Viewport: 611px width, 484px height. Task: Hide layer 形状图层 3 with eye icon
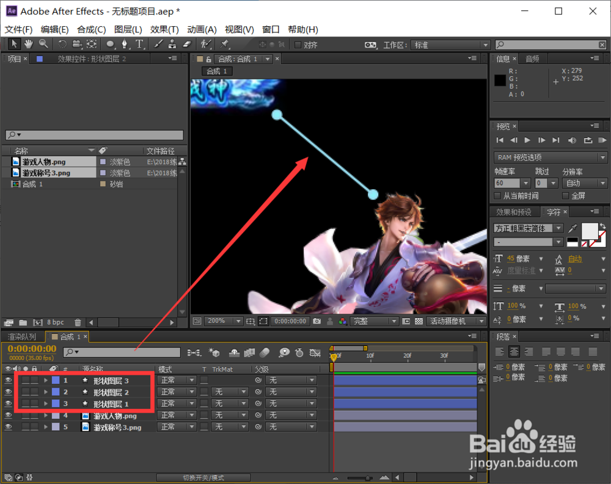(x=8, y=380)
